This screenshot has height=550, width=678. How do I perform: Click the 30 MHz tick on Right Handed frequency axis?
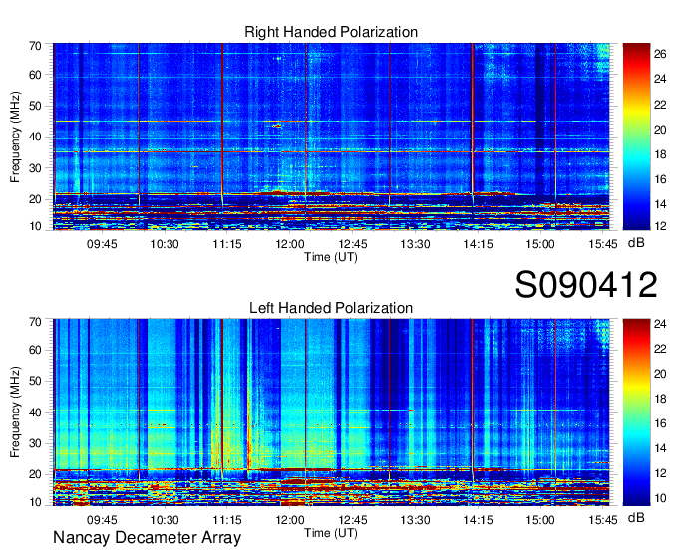click(35, 168)
